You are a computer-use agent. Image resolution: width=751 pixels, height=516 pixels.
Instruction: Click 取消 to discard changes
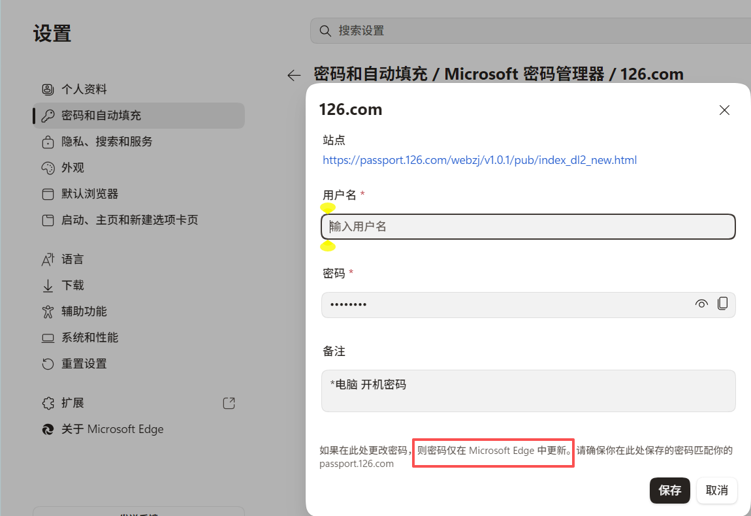[716, 491]
